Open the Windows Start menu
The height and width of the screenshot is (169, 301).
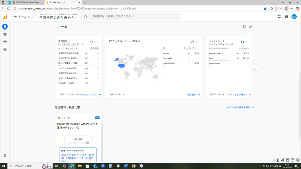point(4,166)
